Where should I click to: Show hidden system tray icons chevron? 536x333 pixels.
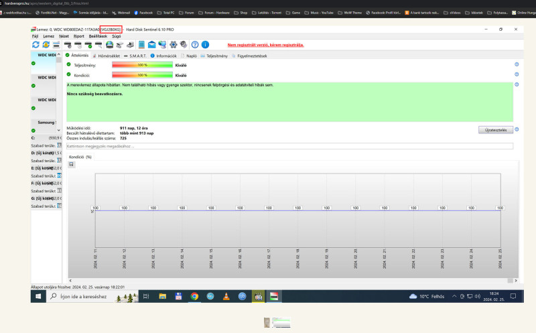coord(454,296)
